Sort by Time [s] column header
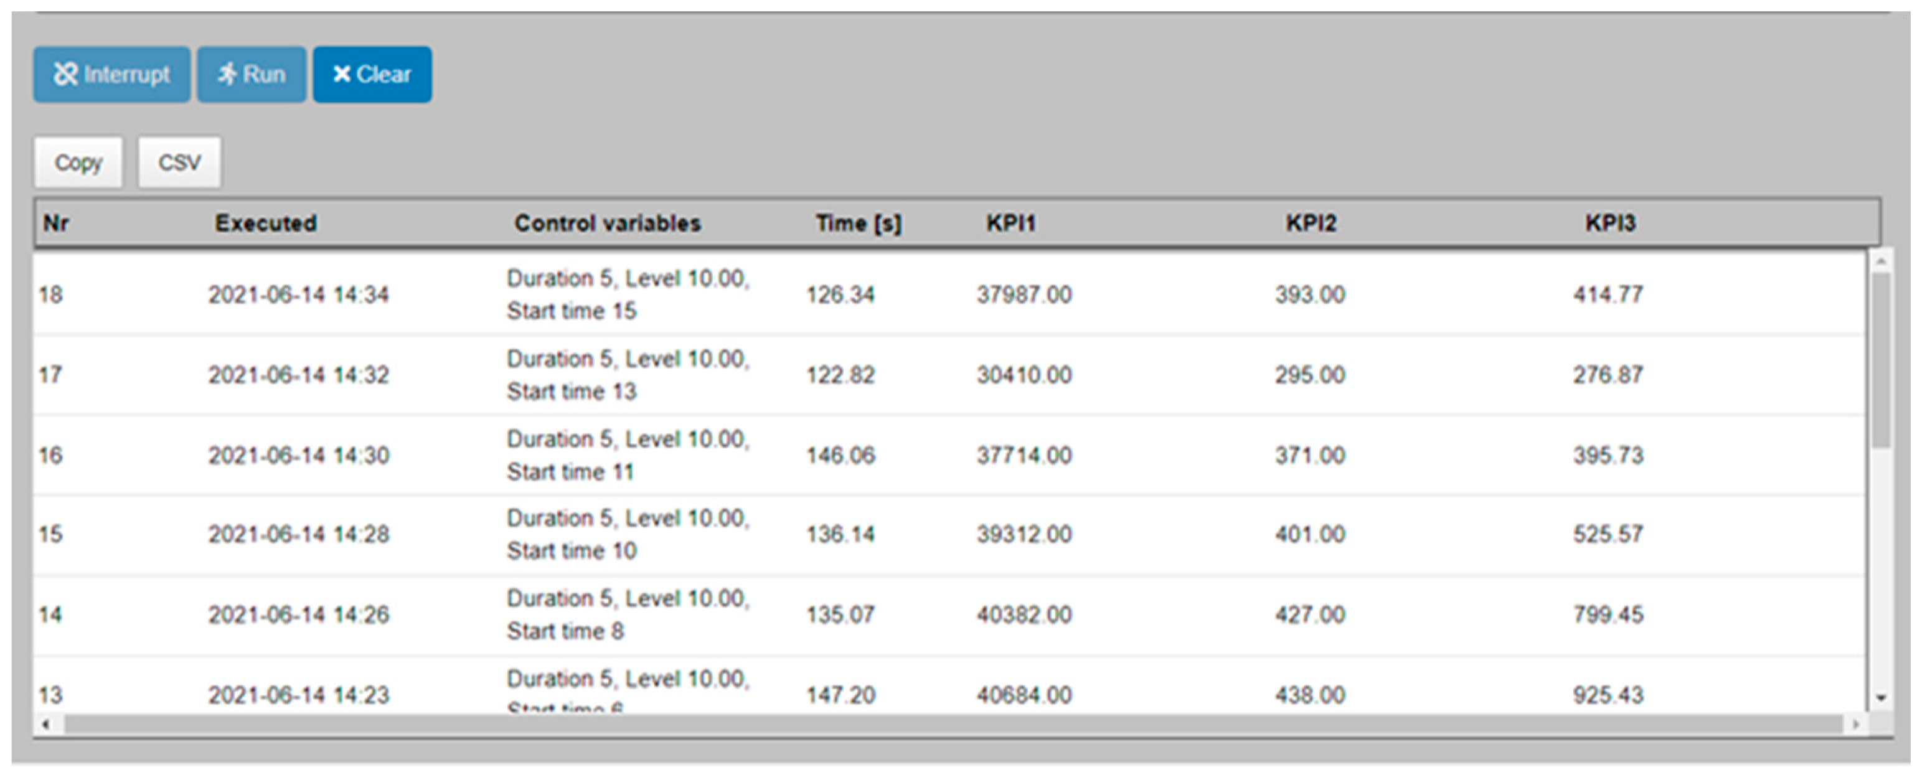The image size is (1920, 777). 858,223
